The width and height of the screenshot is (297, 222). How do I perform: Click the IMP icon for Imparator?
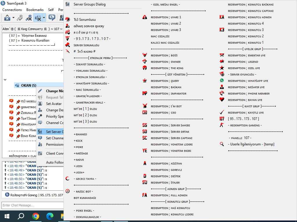click(x=145, y=93)
